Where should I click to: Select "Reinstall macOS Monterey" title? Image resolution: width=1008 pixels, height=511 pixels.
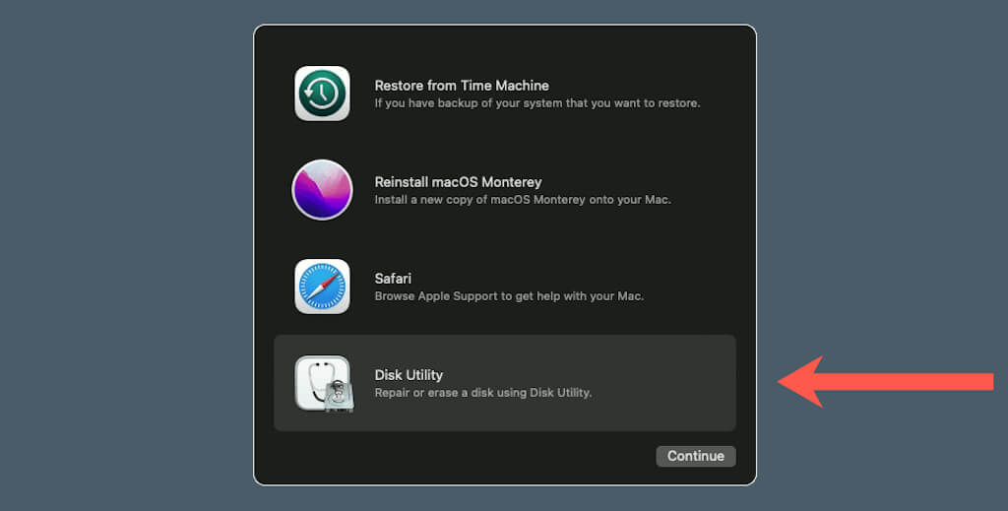(x=458, y=182)
